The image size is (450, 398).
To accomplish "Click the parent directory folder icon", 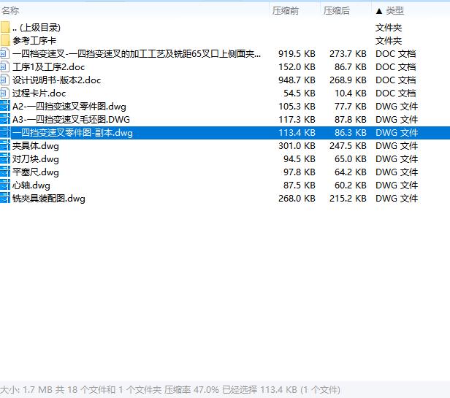I will (x=5, y=27).
